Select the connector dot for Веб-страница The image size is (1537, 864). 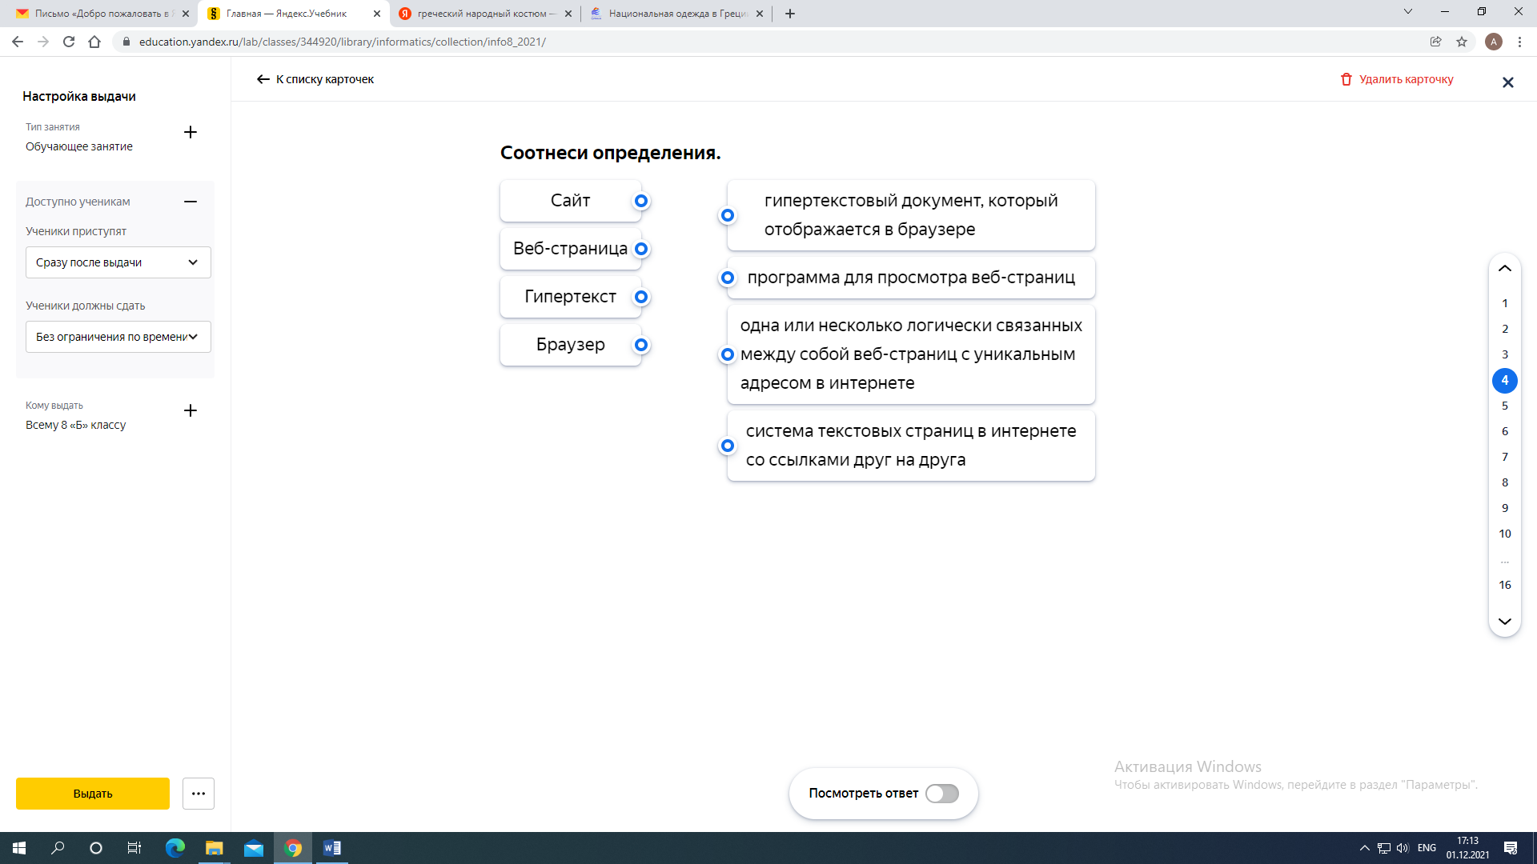coord(641,249)
